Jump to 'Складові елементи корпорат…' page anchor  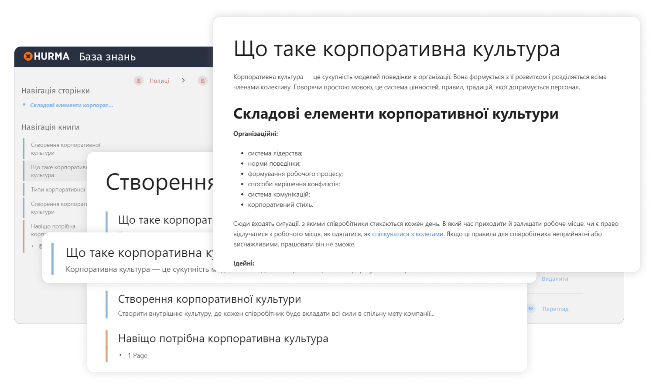click(x=71, y=105)
